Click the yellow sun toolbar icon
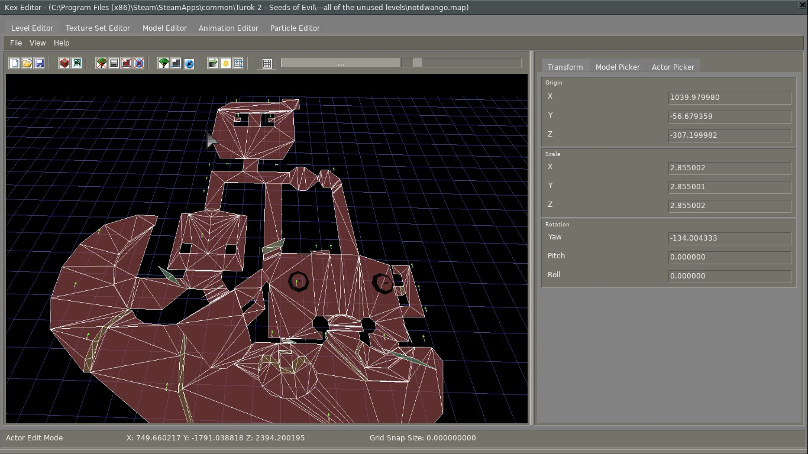Image resolution: width=808 pixels, height=454 pixels. [225, 63]
